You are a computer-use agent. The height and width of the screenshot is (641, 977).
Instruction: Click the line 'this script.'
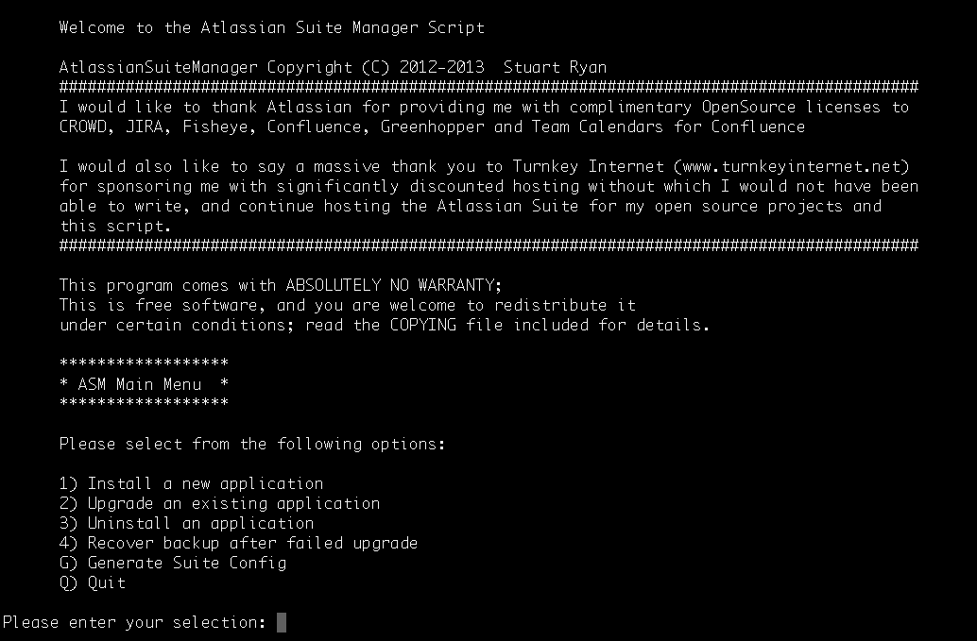[114, 226]
